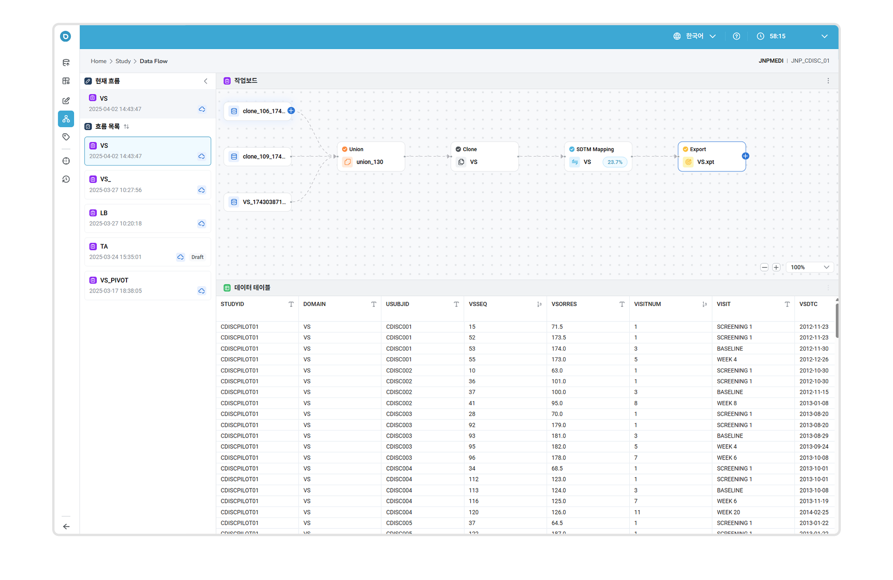Image resolution: width=893 pixels, height=580 pixels.
Task: Open the 한국어 language dropdown
Action: click(695, 36)
